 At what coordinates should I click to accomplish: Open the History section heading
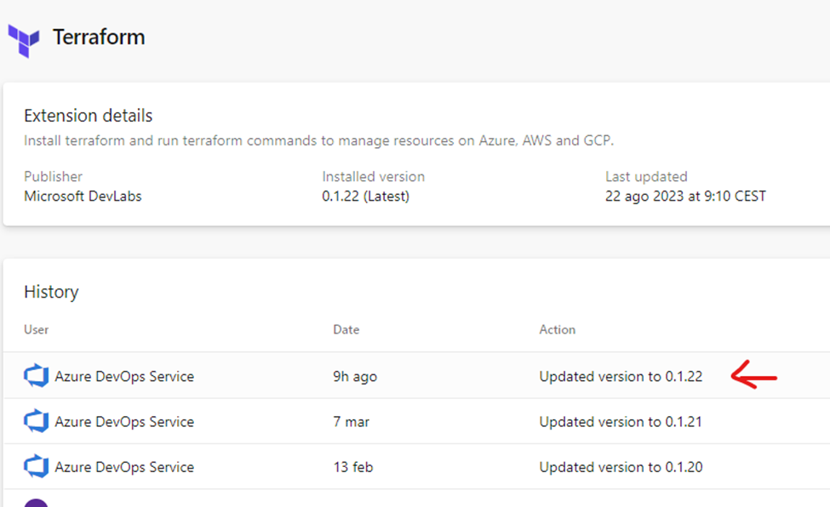tap(51, 292)
